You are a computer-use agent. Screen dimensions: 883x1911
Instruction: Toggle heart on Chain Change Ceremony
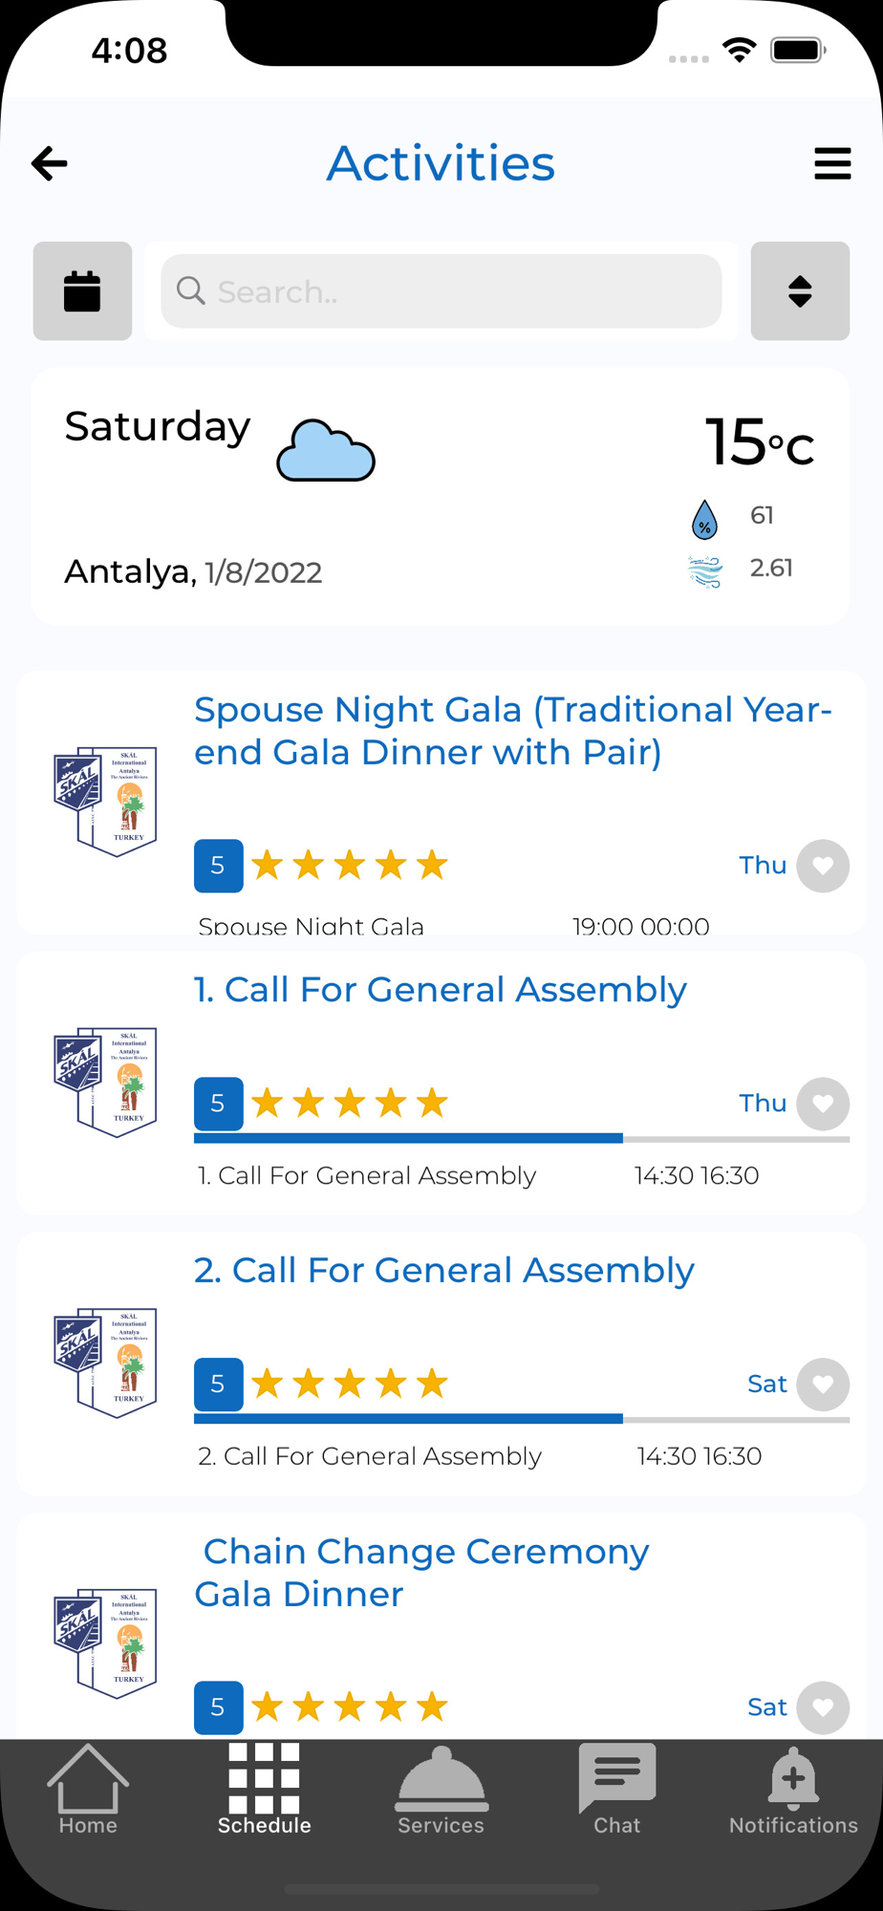823,1707
